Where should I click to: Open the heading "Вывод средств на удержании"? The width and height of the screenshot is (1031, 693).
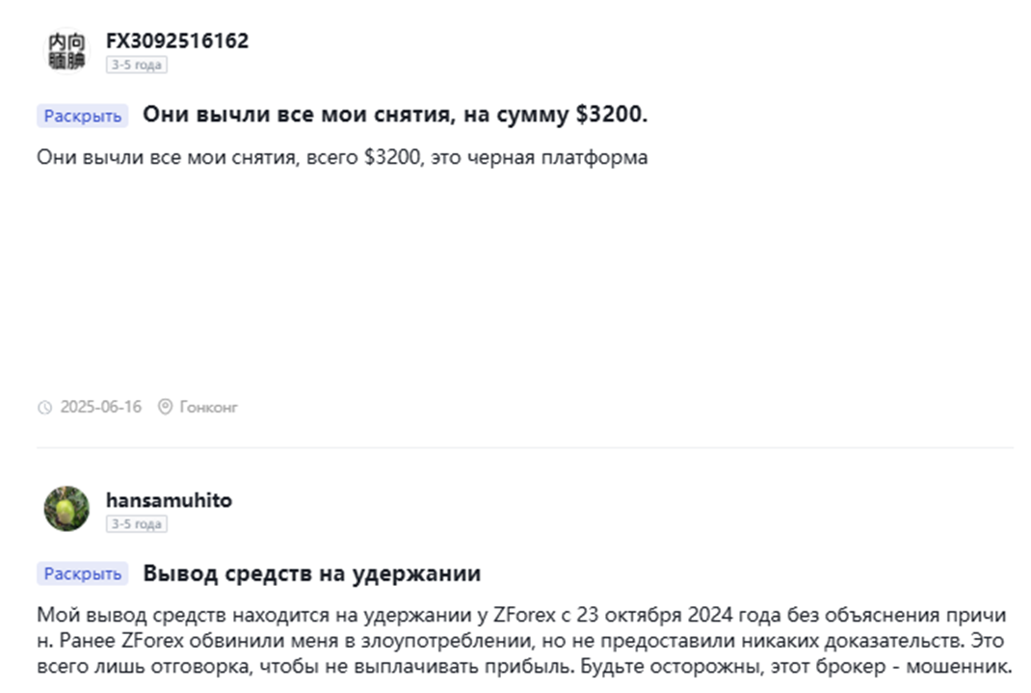[x=311, y=573]
